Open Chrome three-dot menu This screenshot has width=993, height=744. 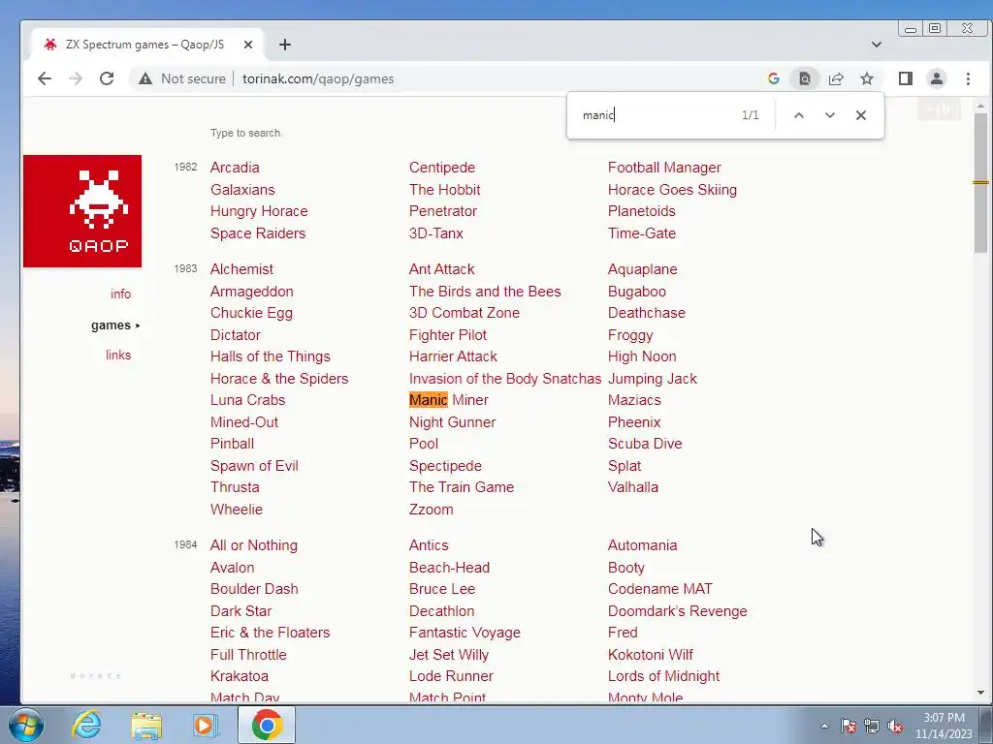point(968,78)
